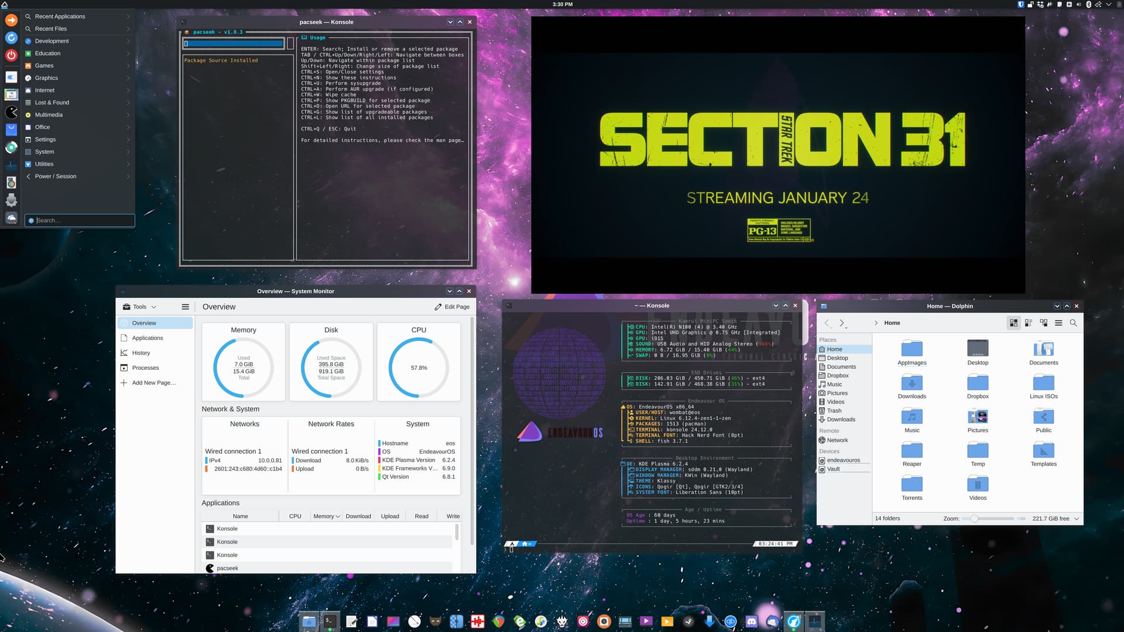Expand the Utilities submenu in launcher

pyautogui.click(x=77, y=164)
